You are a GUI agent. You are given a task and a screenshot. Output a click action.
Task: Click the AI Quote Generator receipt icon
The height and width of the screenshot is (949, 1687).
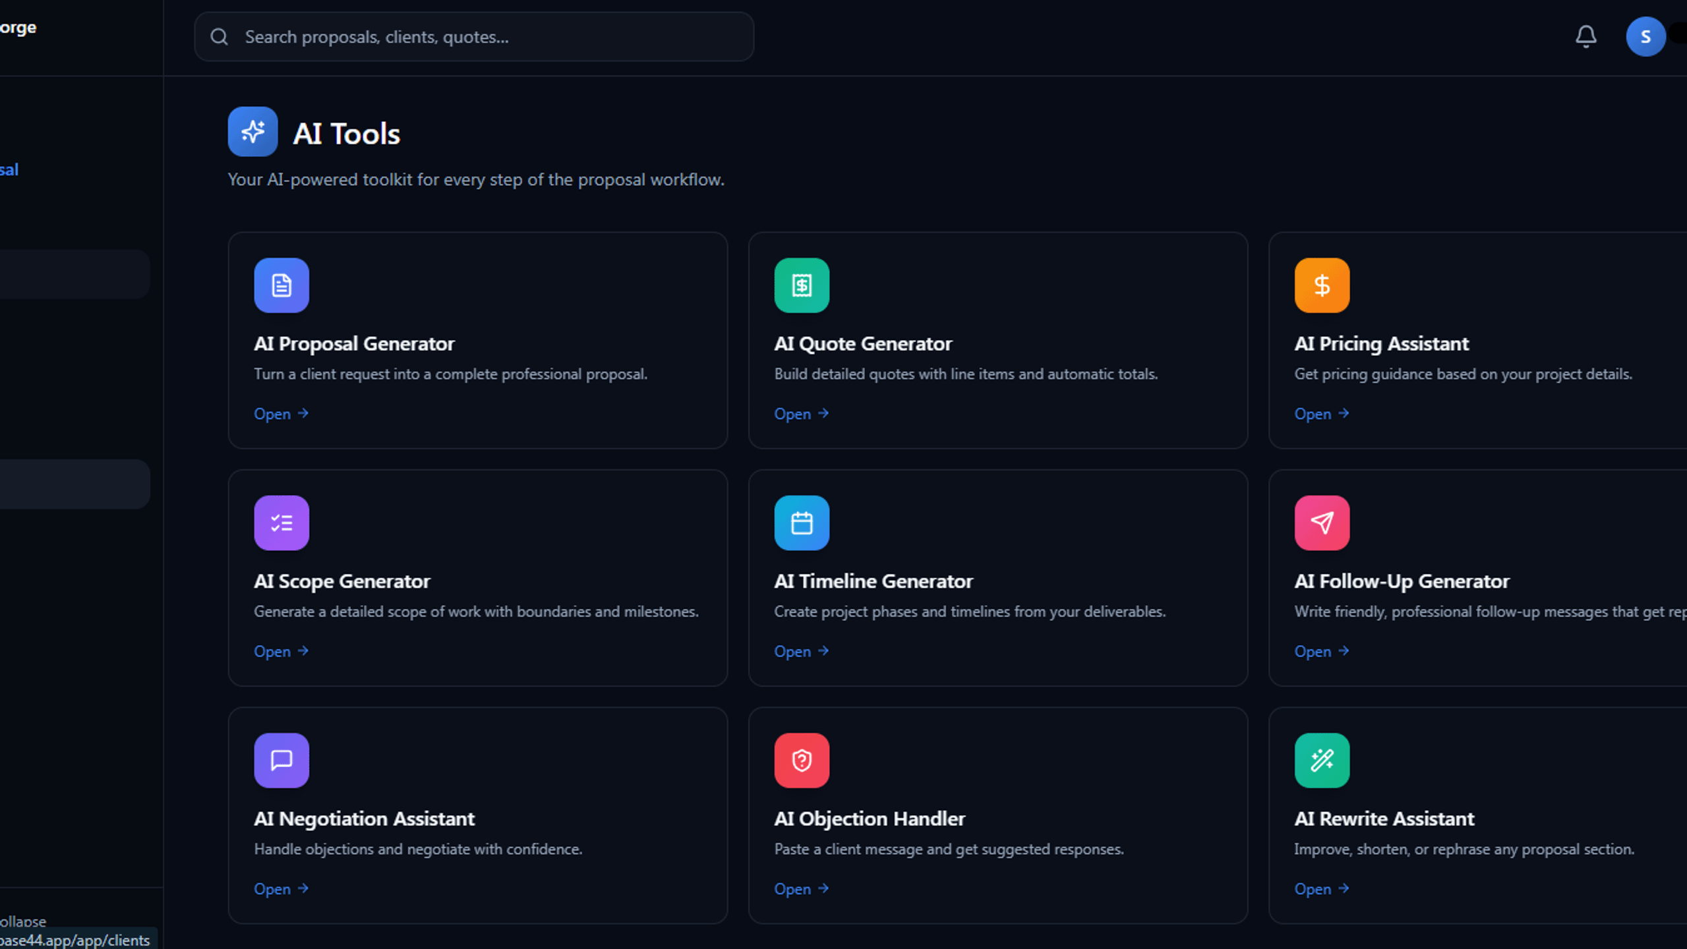click(x=802, y=285)
